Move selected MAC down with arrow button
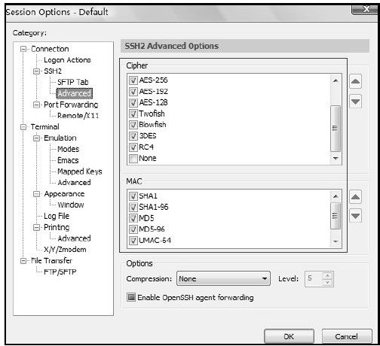The width and height of the screenshot is (380, 346). click(x=355, y=216)
